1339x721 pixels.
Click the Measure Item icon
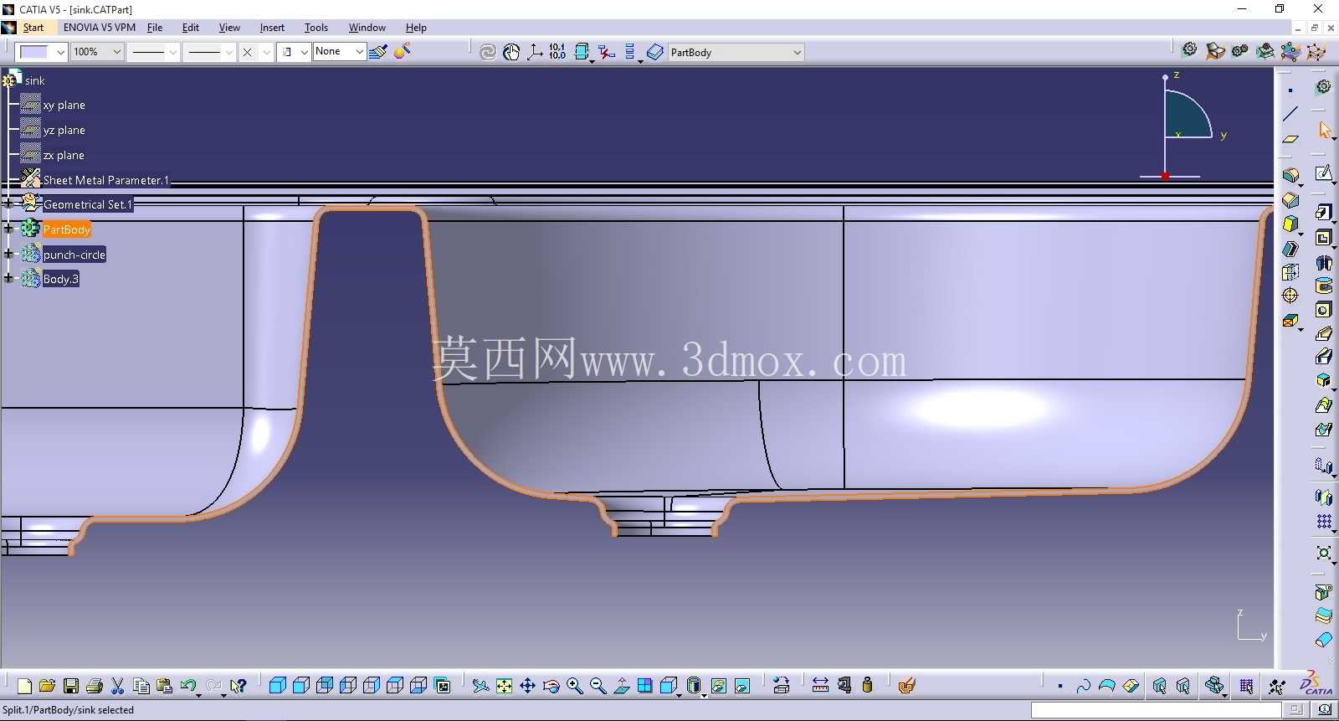pos(844,686)
